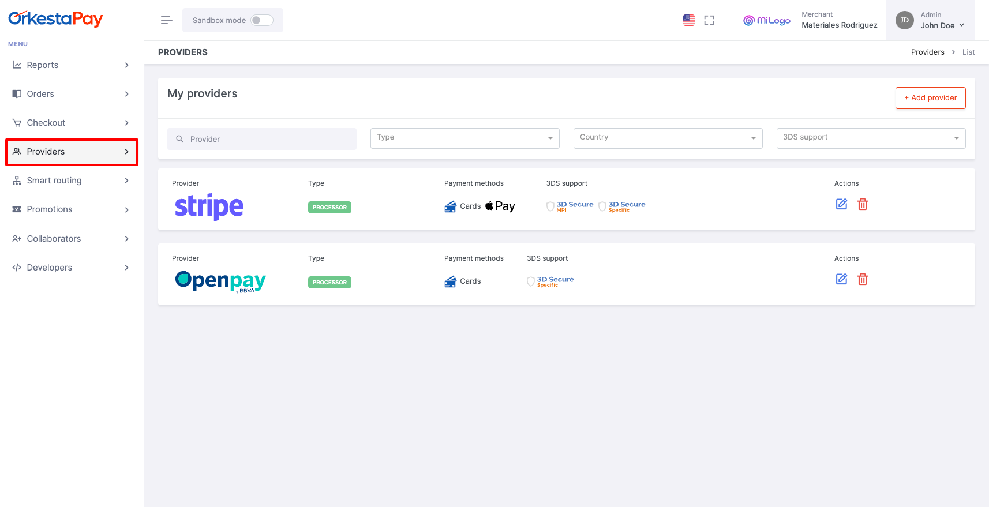Viewport: 989px width, 507px height.
Task: Open Reports menu item
Action: tap(72, 65)
